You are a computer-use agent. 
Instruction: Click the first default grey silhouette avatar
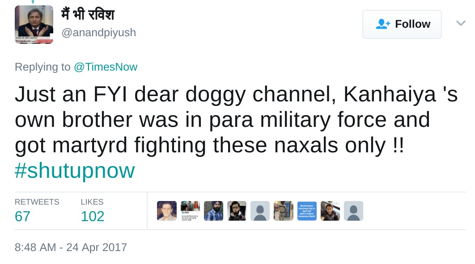click(260, 211)
